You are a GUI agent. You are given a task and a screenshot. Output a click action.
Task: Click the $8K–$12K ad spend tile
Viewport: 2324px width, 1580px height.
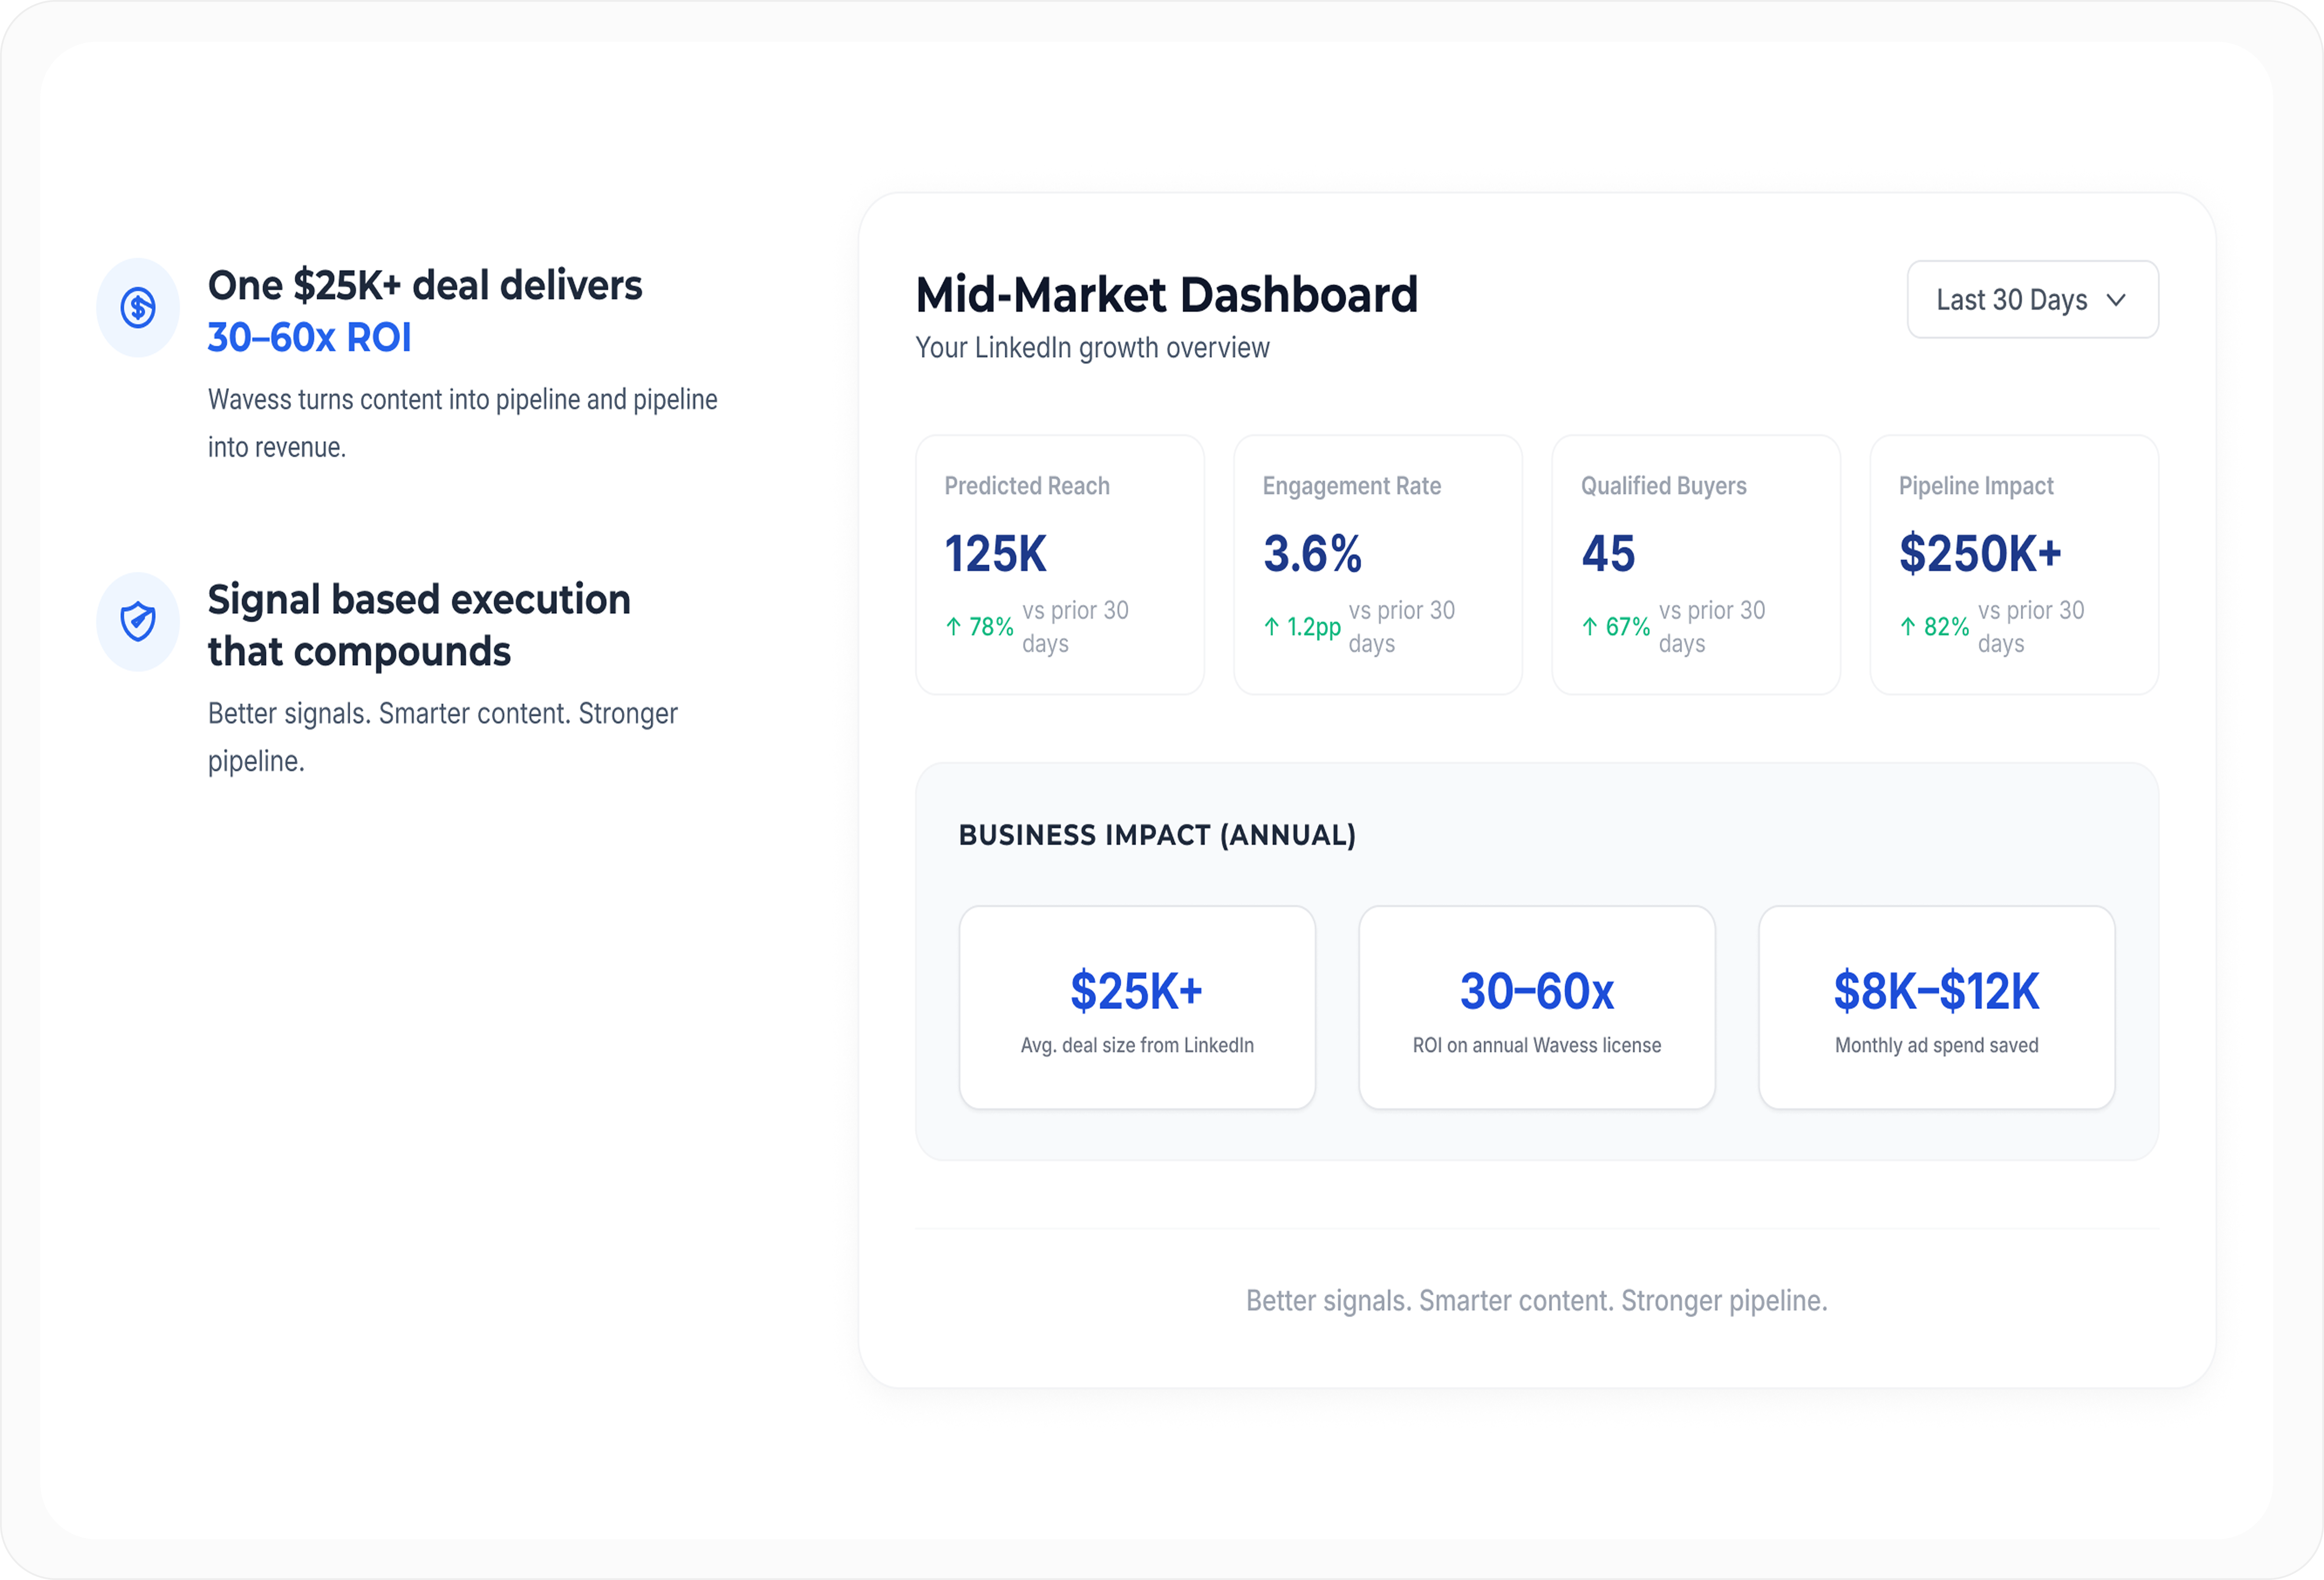1936,1008
